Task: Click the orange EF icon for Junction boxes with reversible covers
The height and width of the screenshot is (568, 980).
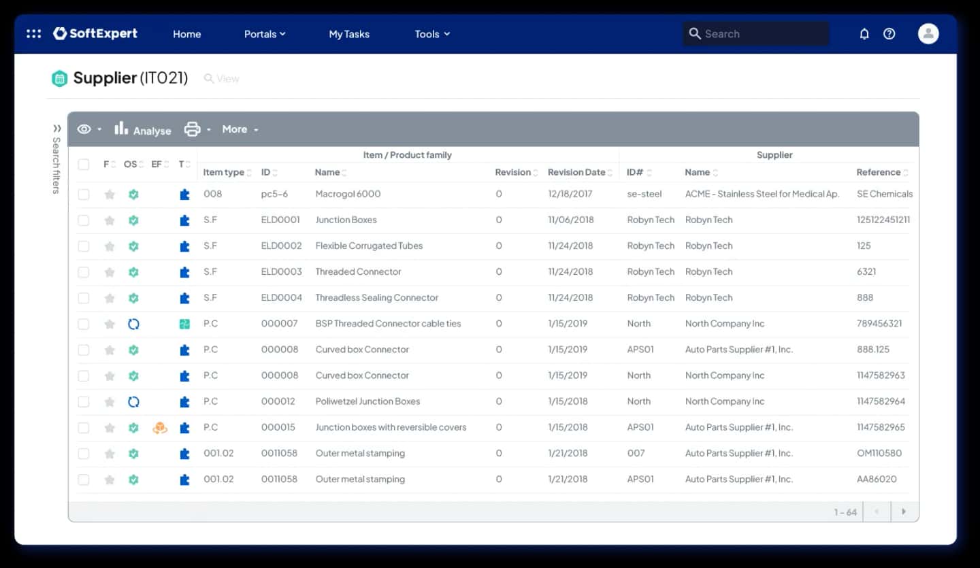Action: (160, 428)
